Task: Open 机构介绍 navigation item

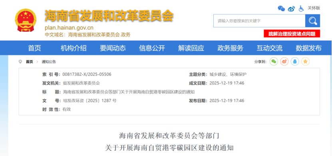Action: tap(74, 48)
